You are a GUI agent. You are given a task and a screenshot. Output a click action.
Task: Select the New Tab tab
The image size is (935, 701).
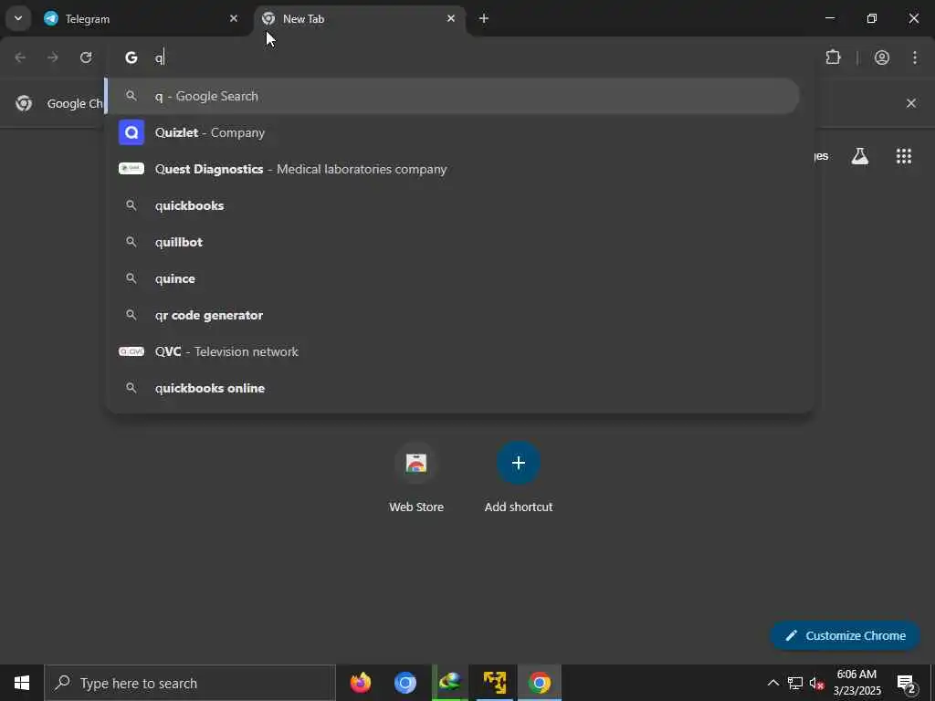click(x=360, y=19)
